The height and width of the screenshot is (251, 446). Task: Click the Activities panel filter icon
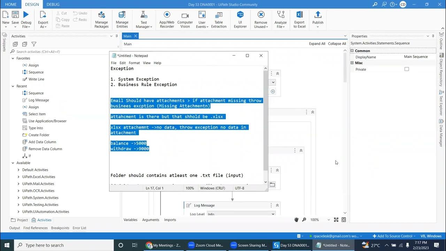click(34, 44)
